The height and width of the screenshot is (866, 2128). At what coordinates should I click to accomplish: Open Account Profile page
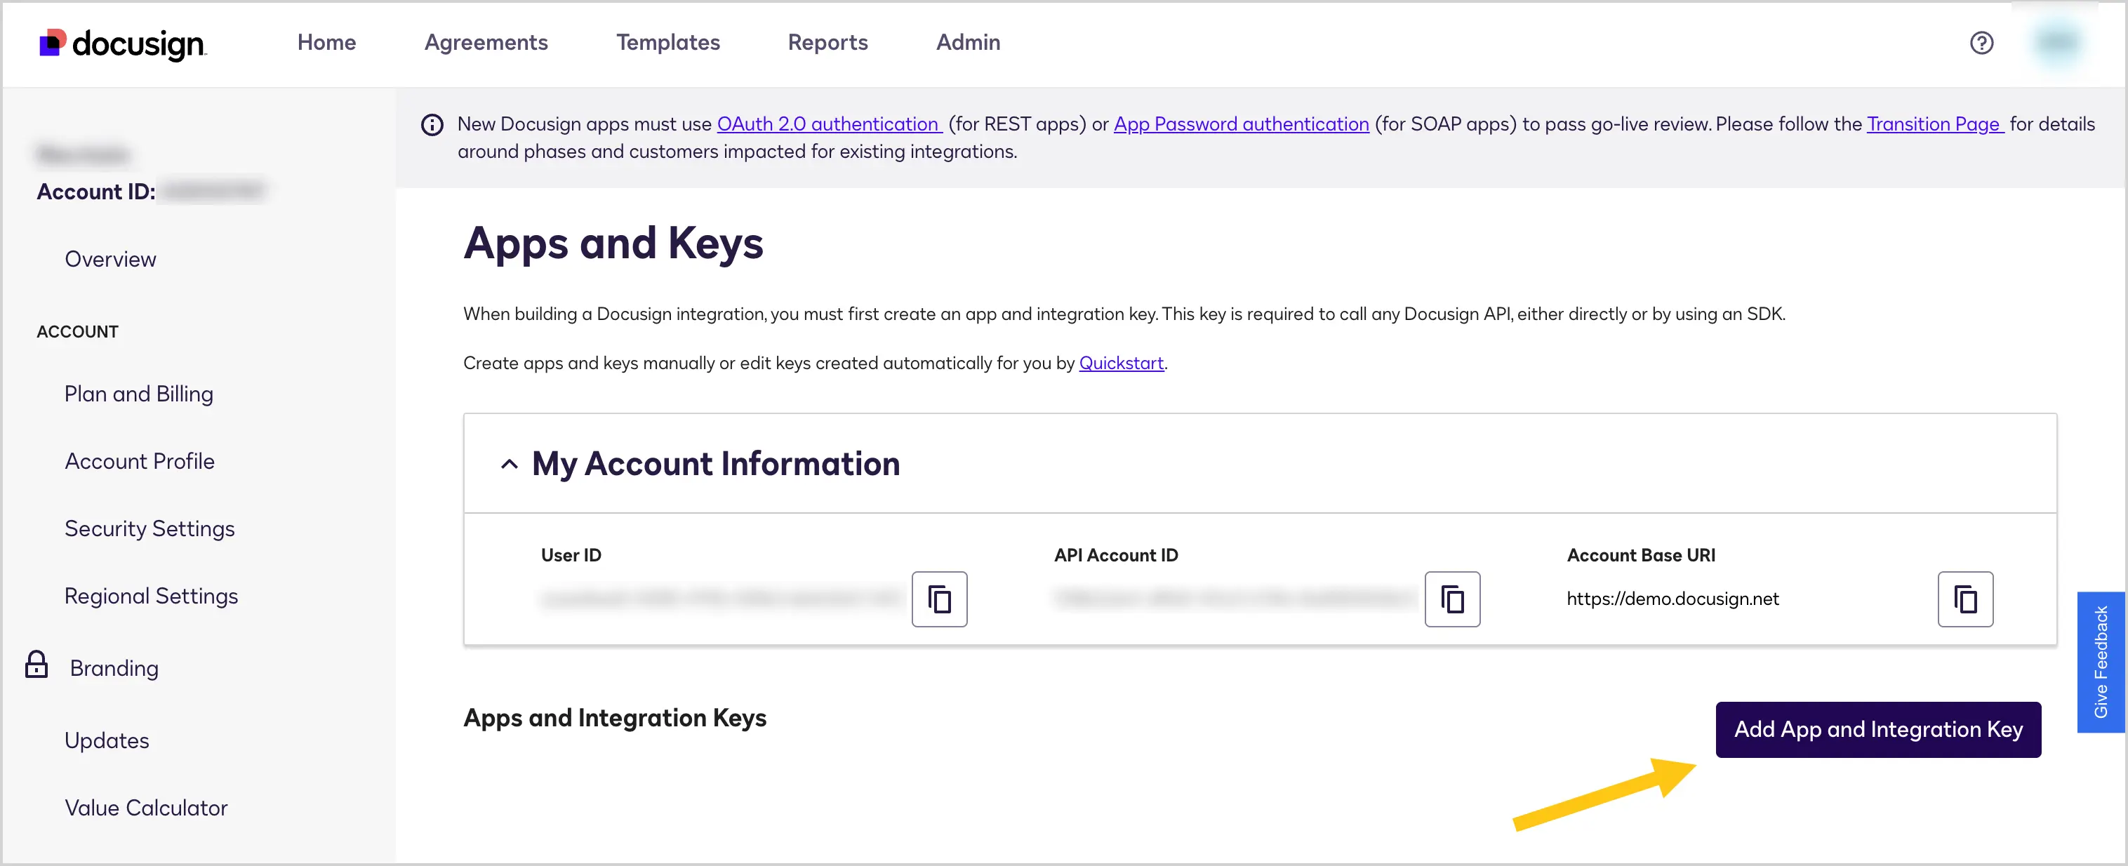[140, 461]
